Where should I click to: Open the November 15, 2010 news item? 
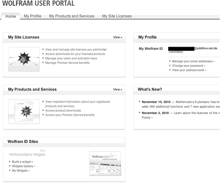(x=181, y=104)
